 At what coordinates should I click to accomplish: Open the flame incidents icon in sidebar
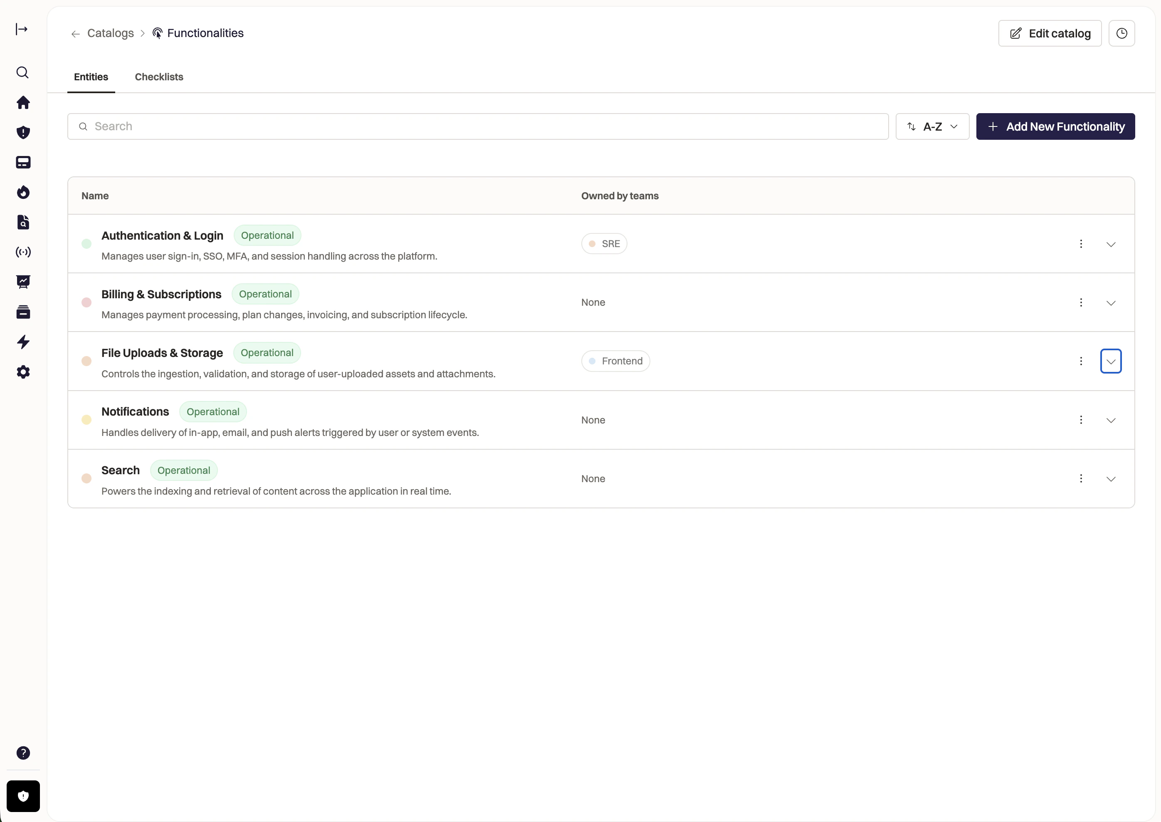pos(23,192)
